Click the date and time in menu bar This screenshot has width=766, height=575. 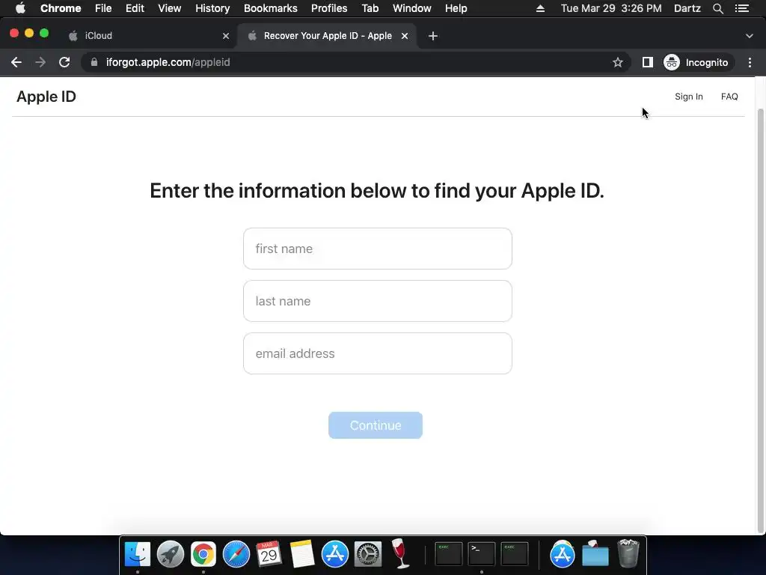point(611,8)
